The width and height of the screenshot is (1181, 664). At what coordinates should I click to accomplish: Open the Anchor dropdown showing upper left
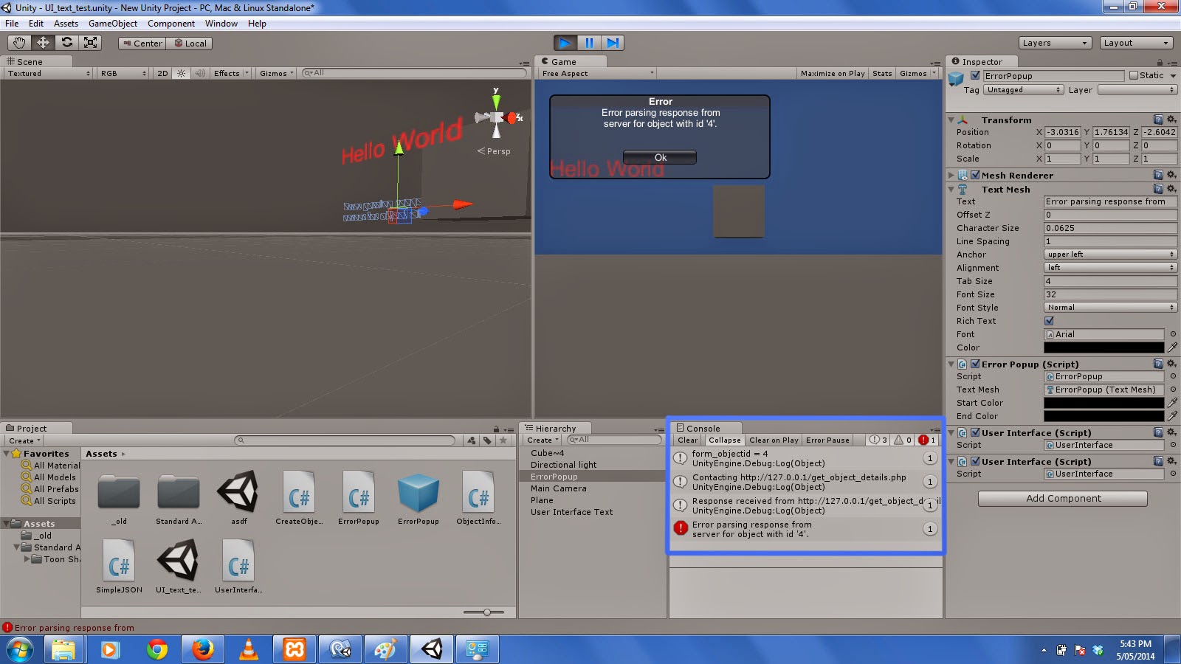coord(1110,255)
